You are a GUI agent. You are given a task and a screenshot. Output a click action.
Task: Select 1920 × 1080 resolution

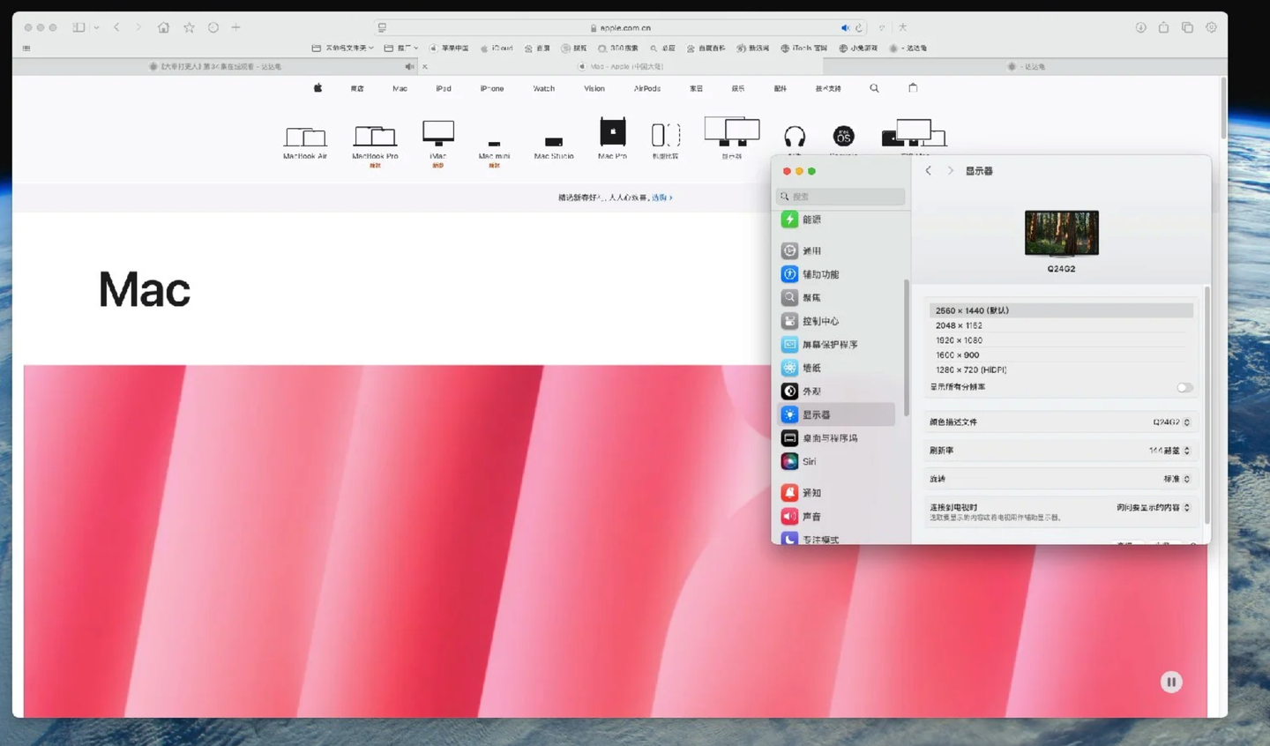[1061, 340]
